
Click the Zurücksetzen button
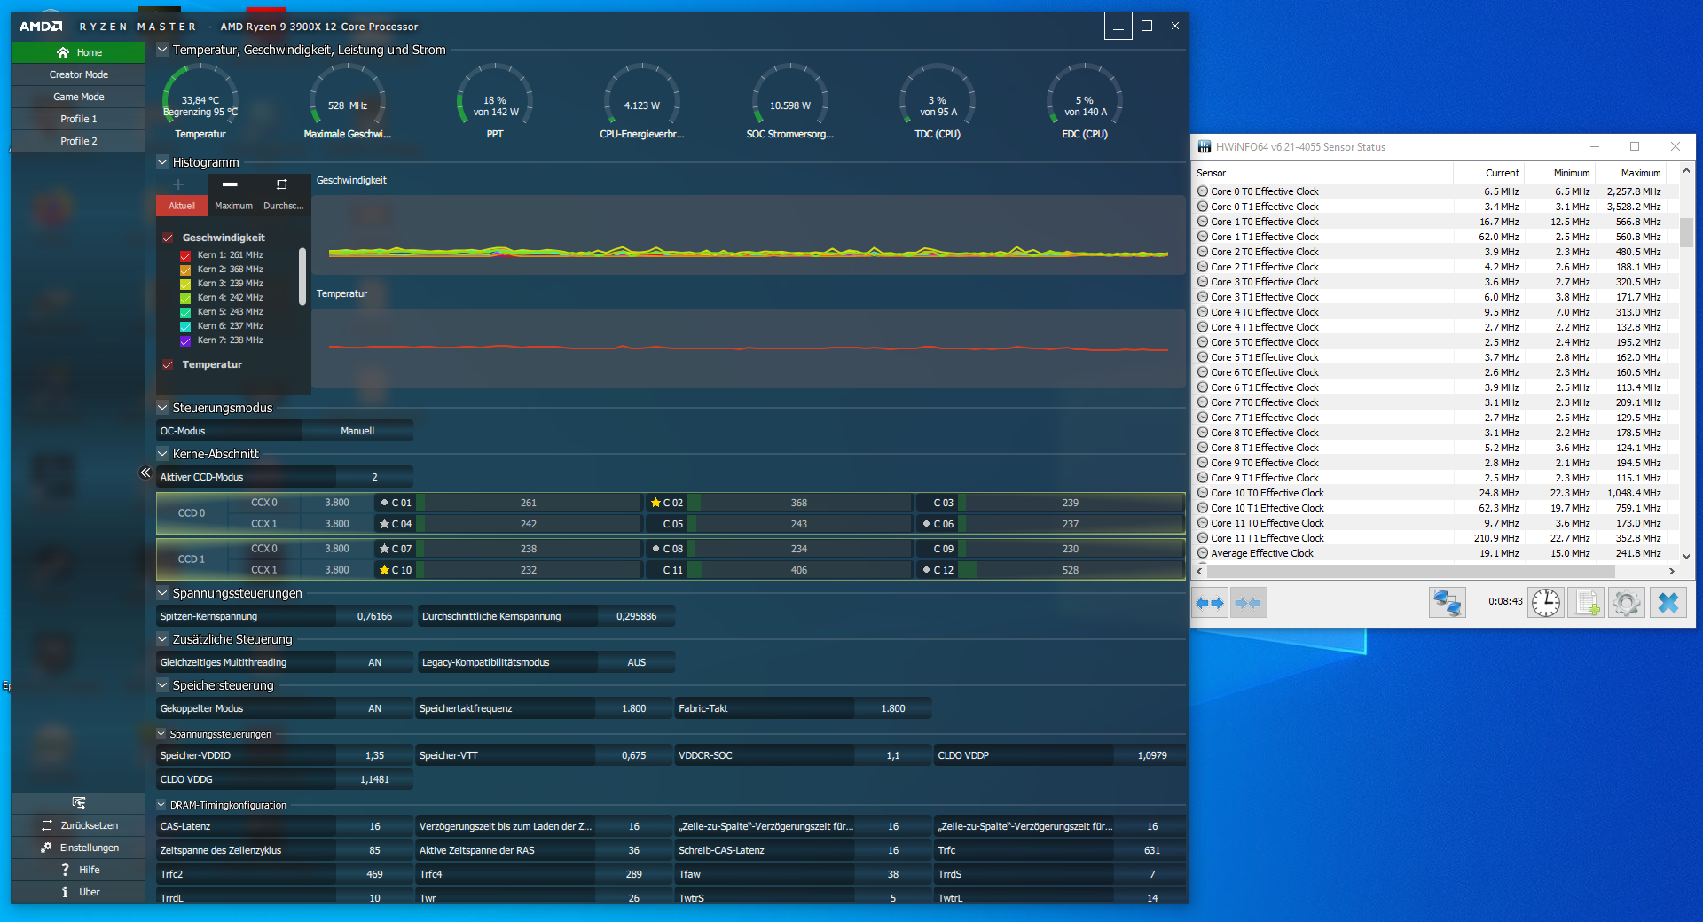pos(79,825)
